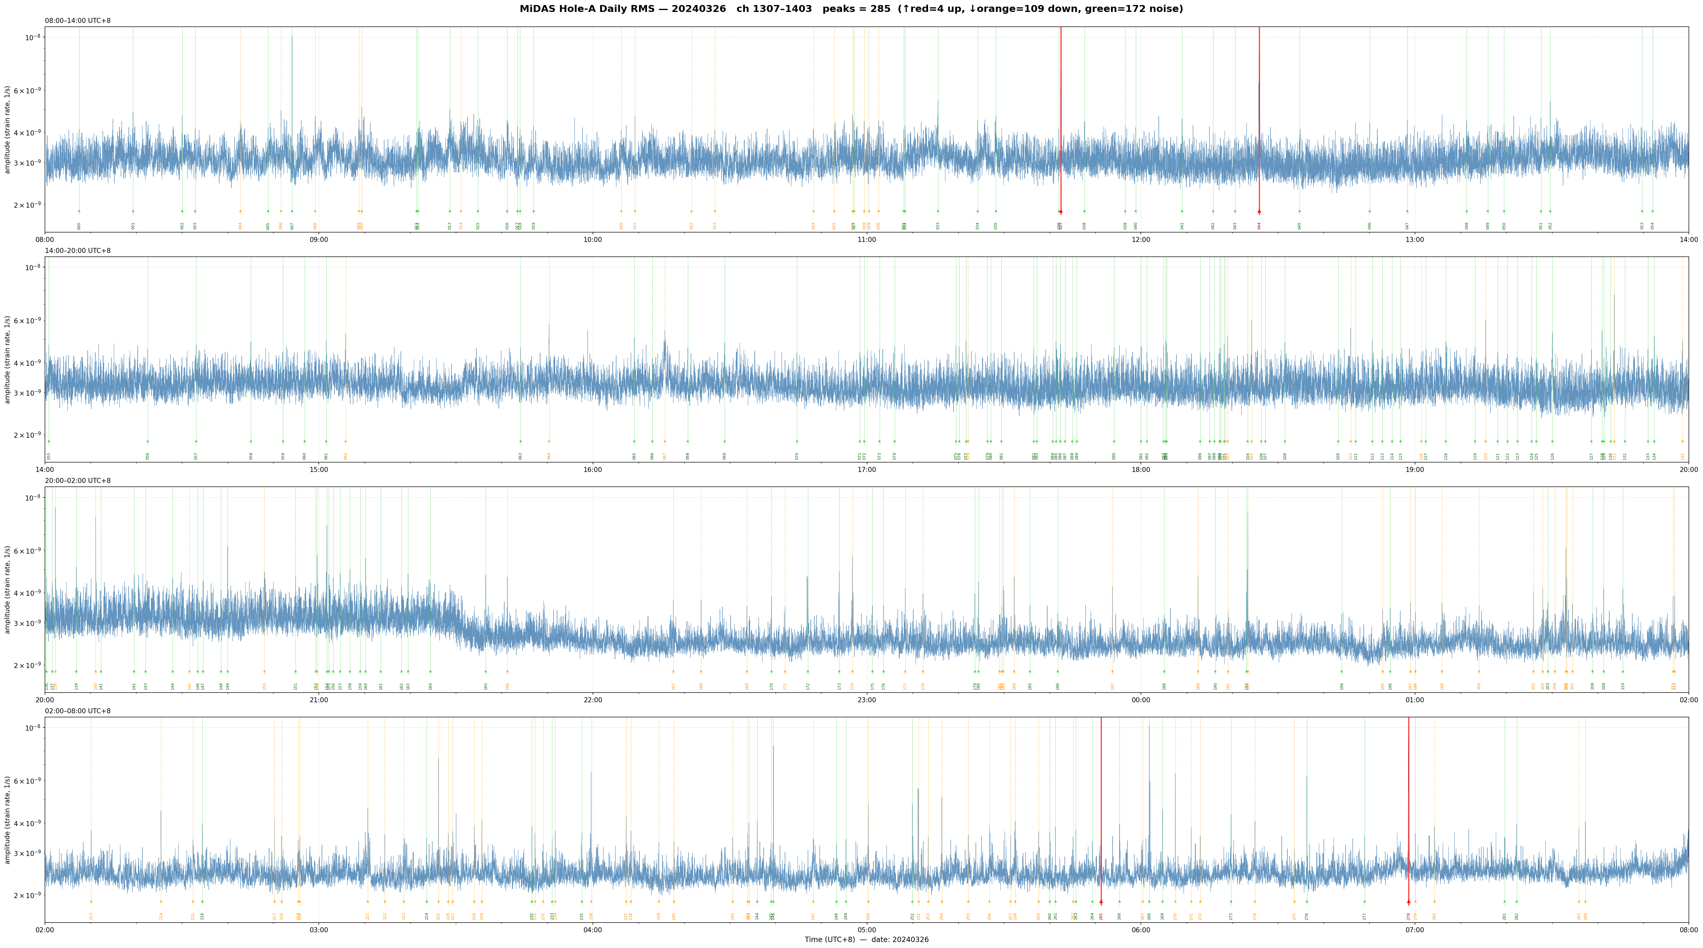Viewport: 1703px width, 948px height.
Task: Click the amplitude y-axis label of the top panel
Action: point(7,129)
